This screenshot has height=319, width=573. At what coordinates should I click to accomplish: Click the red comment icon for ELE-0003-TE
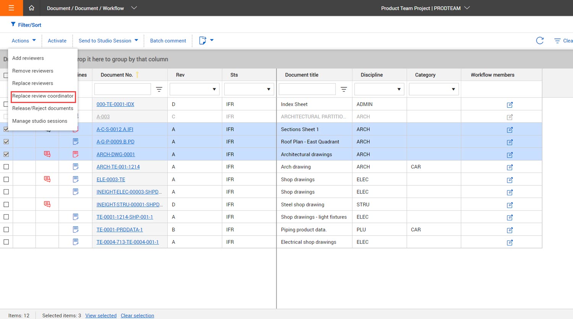click(47, 179)
